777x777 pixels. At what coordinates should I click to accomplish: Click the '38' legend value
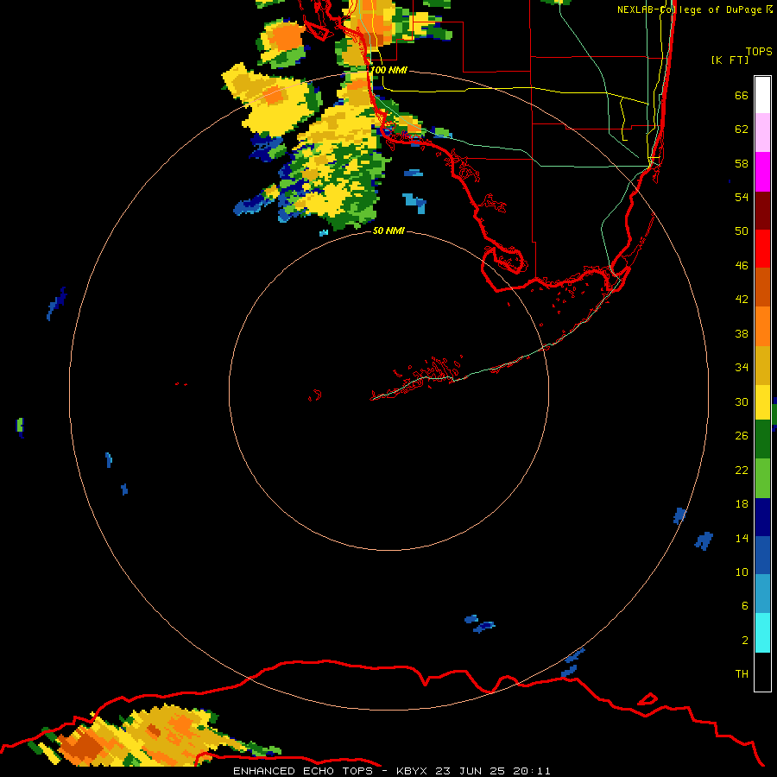coord(742,334)
